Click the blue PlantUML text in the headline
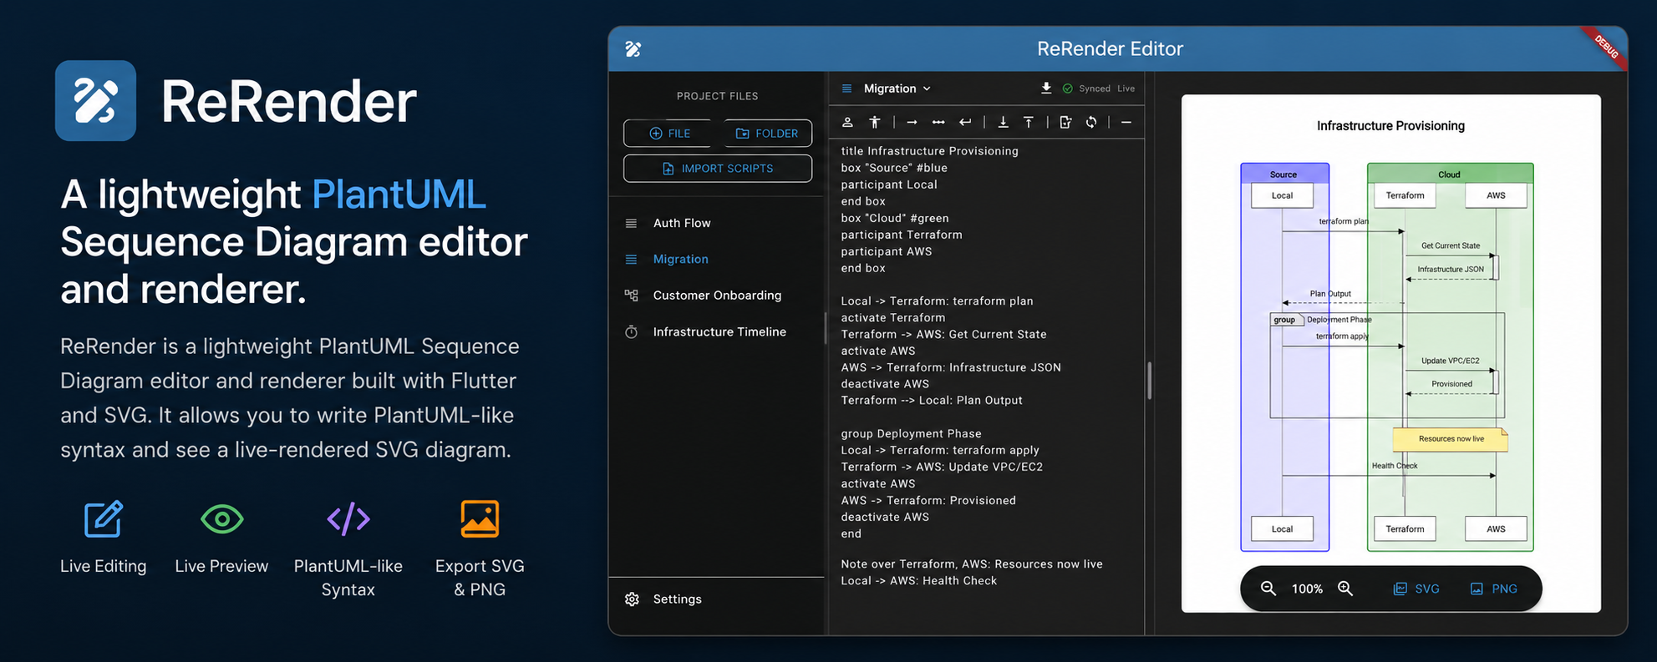The height and width of the screenshot is (662, 1657). pyautogui.click(x=399, y=195)
